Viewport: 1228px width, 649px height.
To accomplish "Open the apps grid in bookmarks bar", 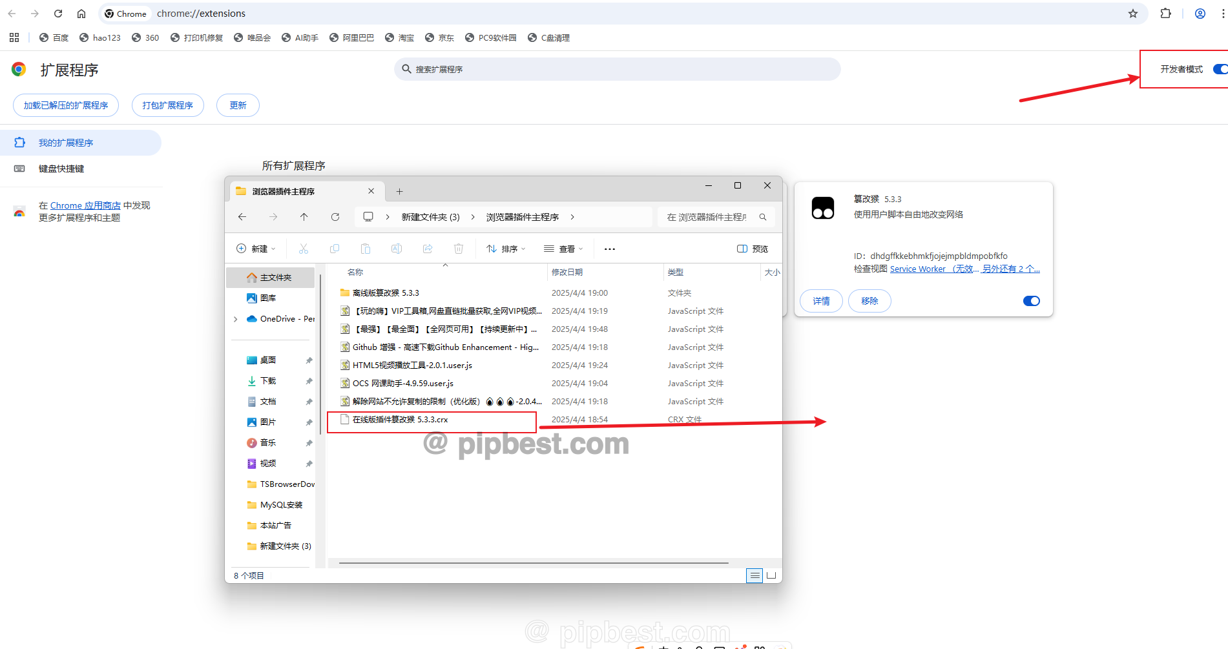I will pos(14,37).
